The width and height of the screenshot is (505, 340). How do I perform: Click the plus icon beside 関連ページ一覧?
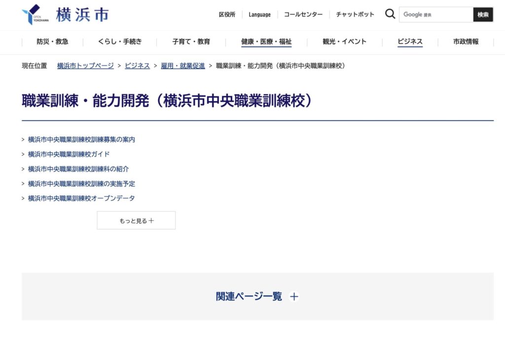pos(293,297)
